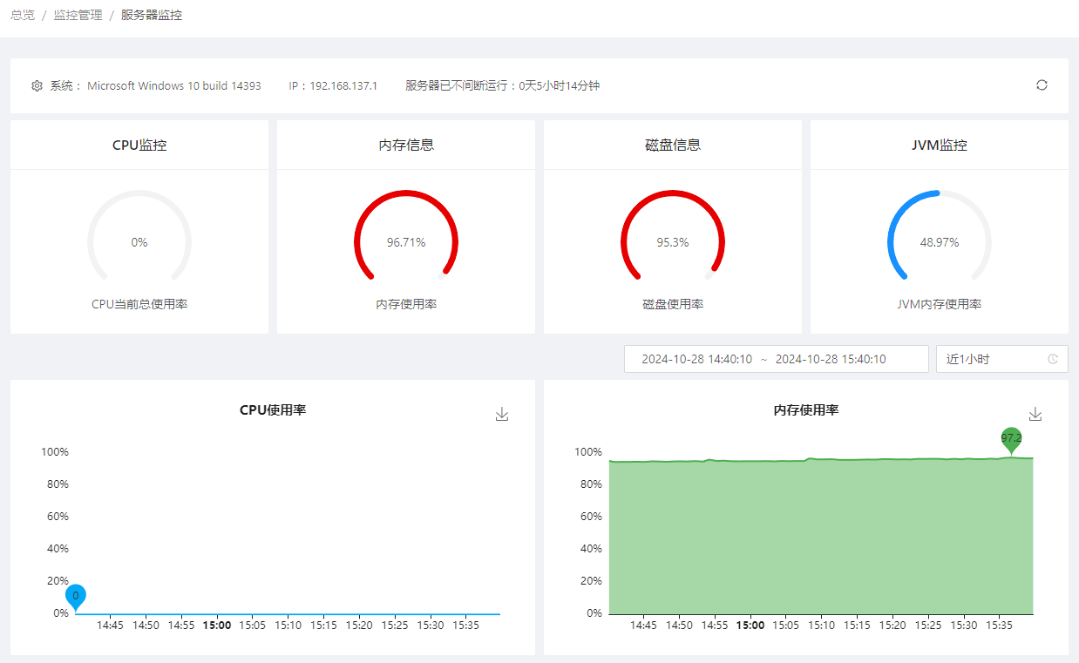Click the 内存使用率 chart title
This screenshot has height=663, width=1079.
click(x=806, y=410)
